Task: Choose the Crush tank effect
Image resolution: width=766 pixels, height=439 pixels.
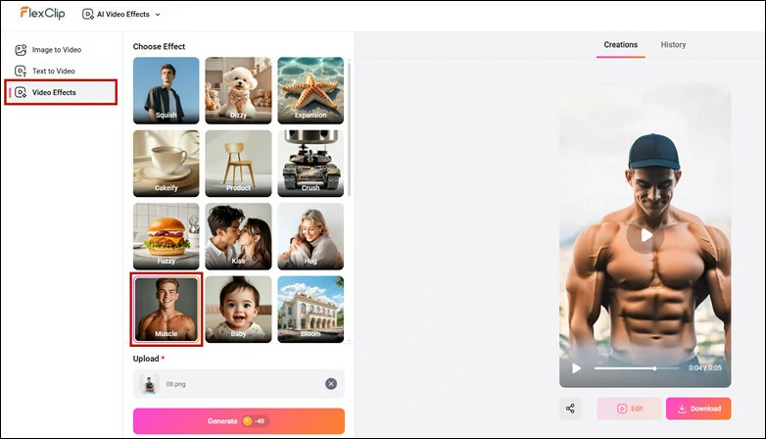Action: pos(311,164)
